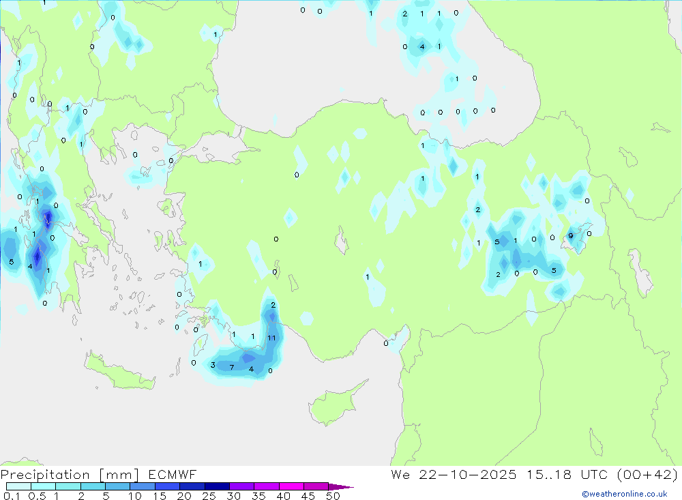Choose the legend swatch between 10 and 15
This screenshot has width=682, height=500.
coord(143,486)
